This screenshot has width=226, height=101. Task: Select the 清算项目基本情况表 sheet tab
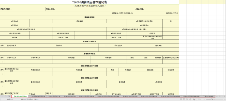[x=20, y=96]
